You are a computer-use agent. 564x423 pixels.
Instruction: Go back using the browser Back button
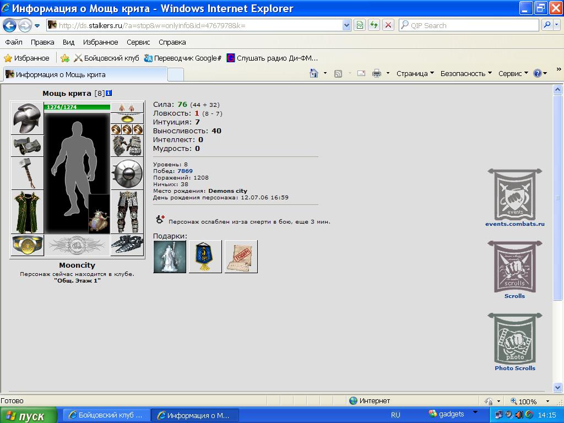click(x=9, y=25)
